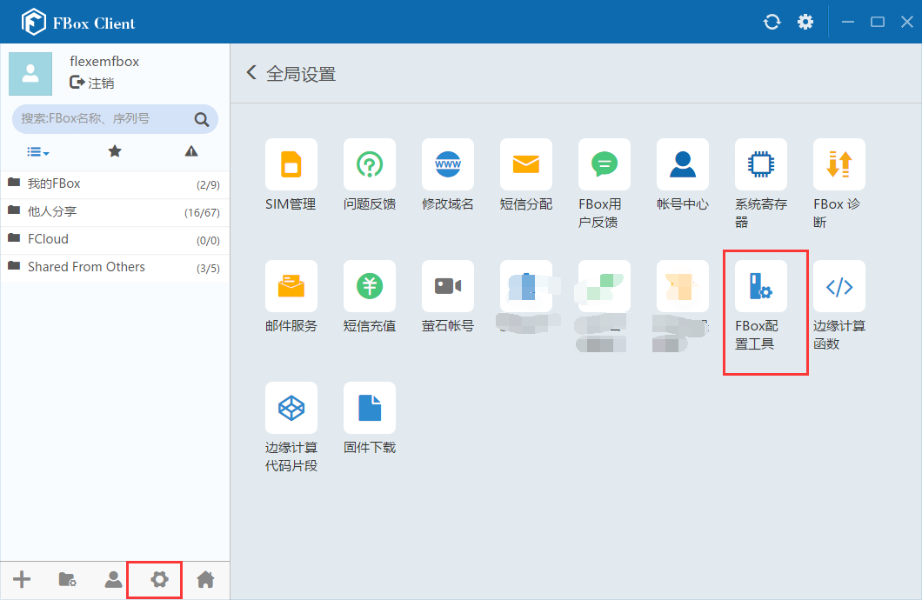Open list view dropdown

click(38, 152)
